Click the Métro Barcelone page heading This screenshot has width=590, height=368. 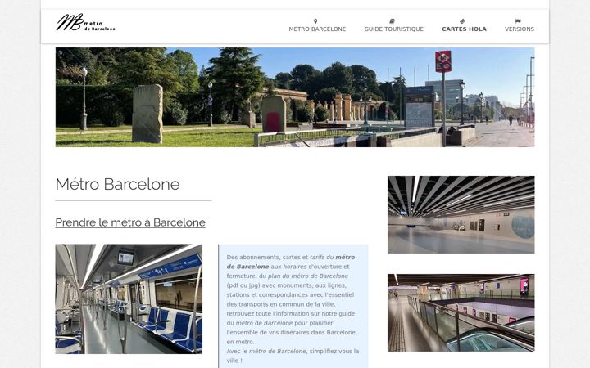click(x=117, y=184)
